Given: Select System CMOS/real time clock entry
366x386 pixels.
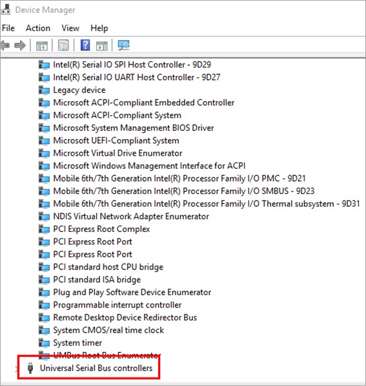Looking at the screenshot, I should coord(108,330).
